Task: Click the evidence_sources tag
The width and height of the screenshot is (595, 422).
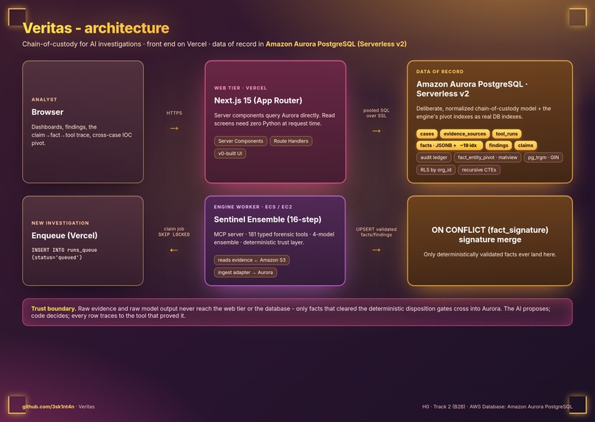Action: pos(465,134)
